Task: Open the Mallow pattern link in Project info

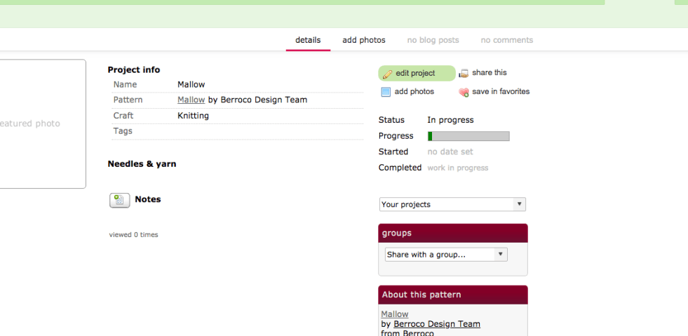Action: point(191,100)
